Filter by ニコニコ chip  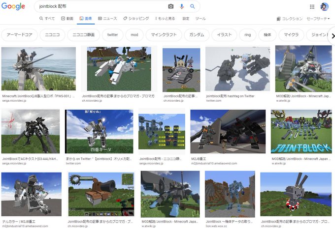pyautogui.click(x=52, y=35)
